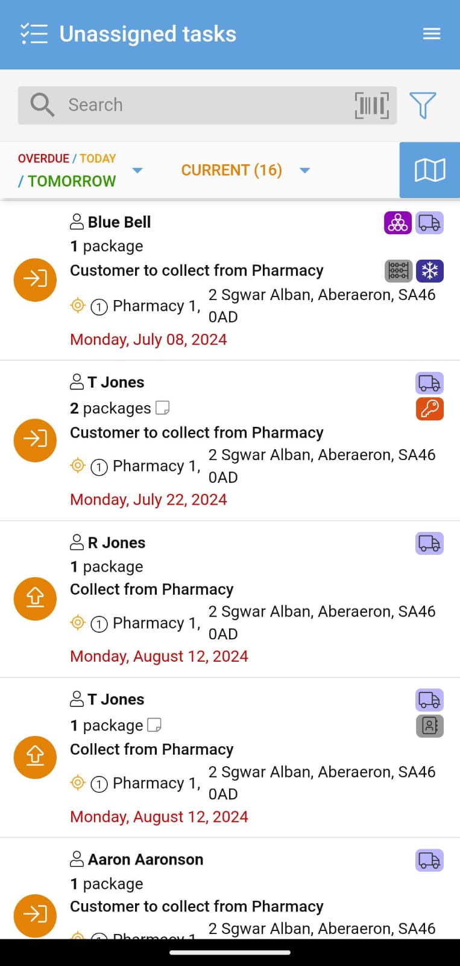Expand the Overdue / Today / Tomorrow dropdown
This screenshot has width=460, height=966.
point(137,170)
